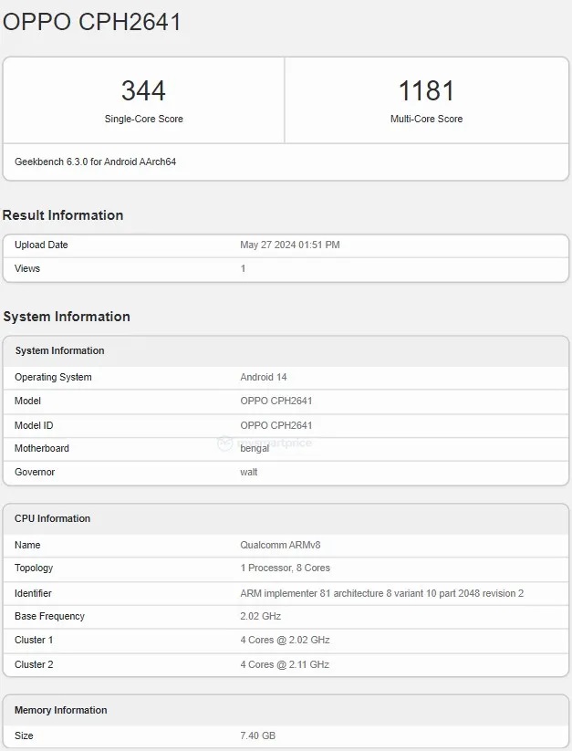The width and height of the screenshot is (572, 751).
Task: Click the Operating System label
Action: click(x=53, y=378)
